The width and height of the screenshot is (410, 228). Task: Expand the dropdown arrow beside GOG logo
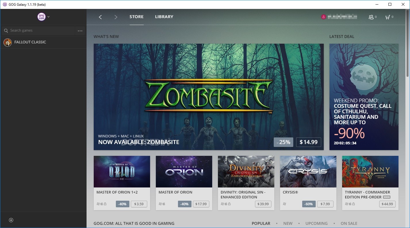(49, 17)
